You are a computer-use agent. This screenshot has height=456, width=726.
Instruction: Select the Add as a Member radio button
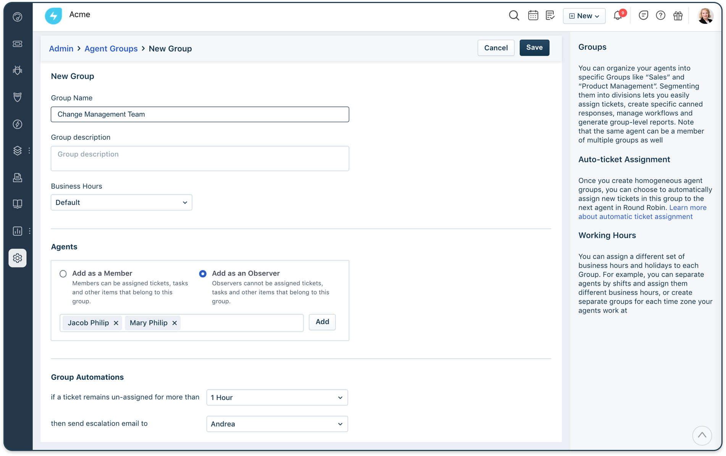(63, 273)
